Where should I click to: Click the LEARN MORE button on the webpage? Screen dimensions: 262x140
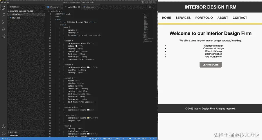(x=211, y=65)
